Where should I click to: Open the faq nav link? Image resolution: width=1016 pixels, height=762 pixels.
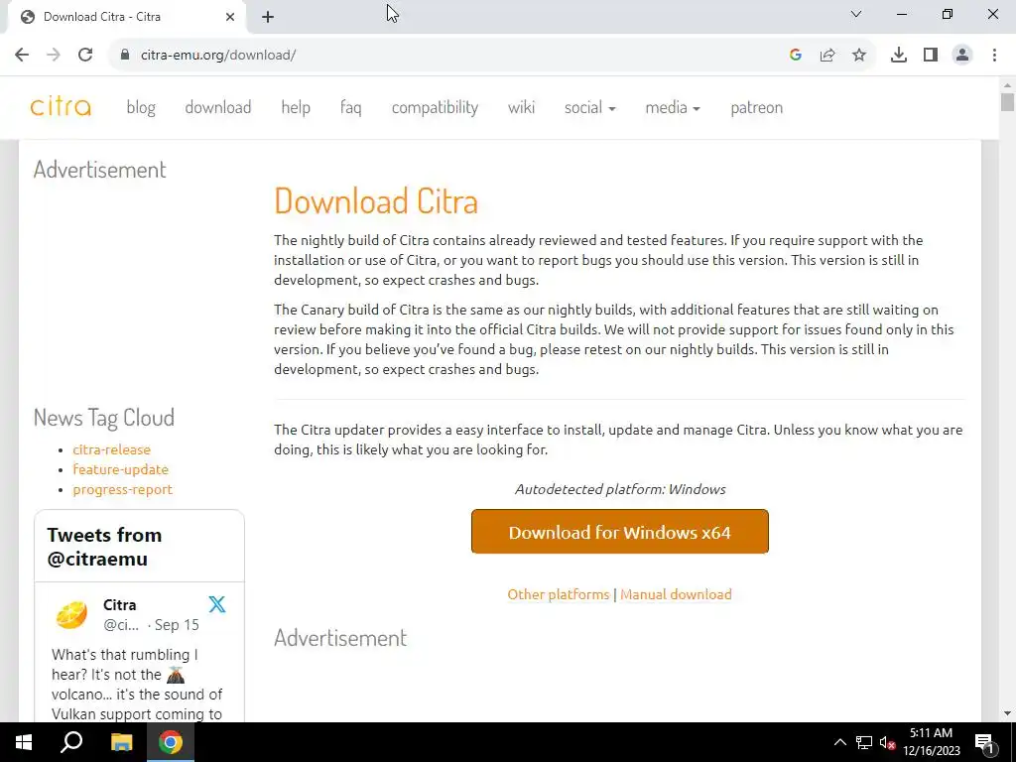pos(350,107)
